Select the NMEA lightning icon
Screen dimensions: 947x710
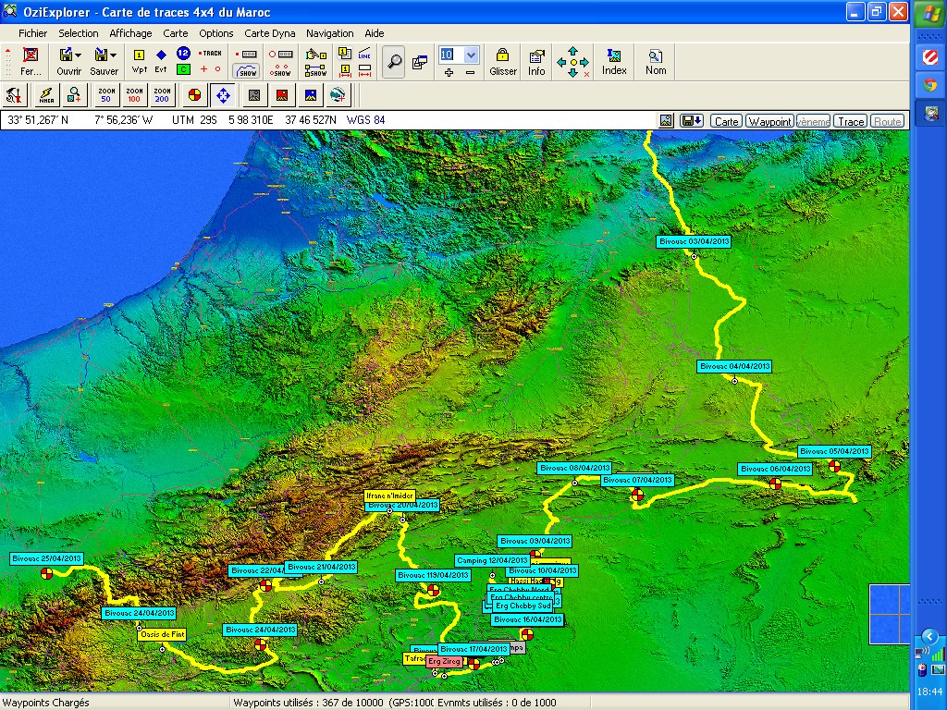45,94
